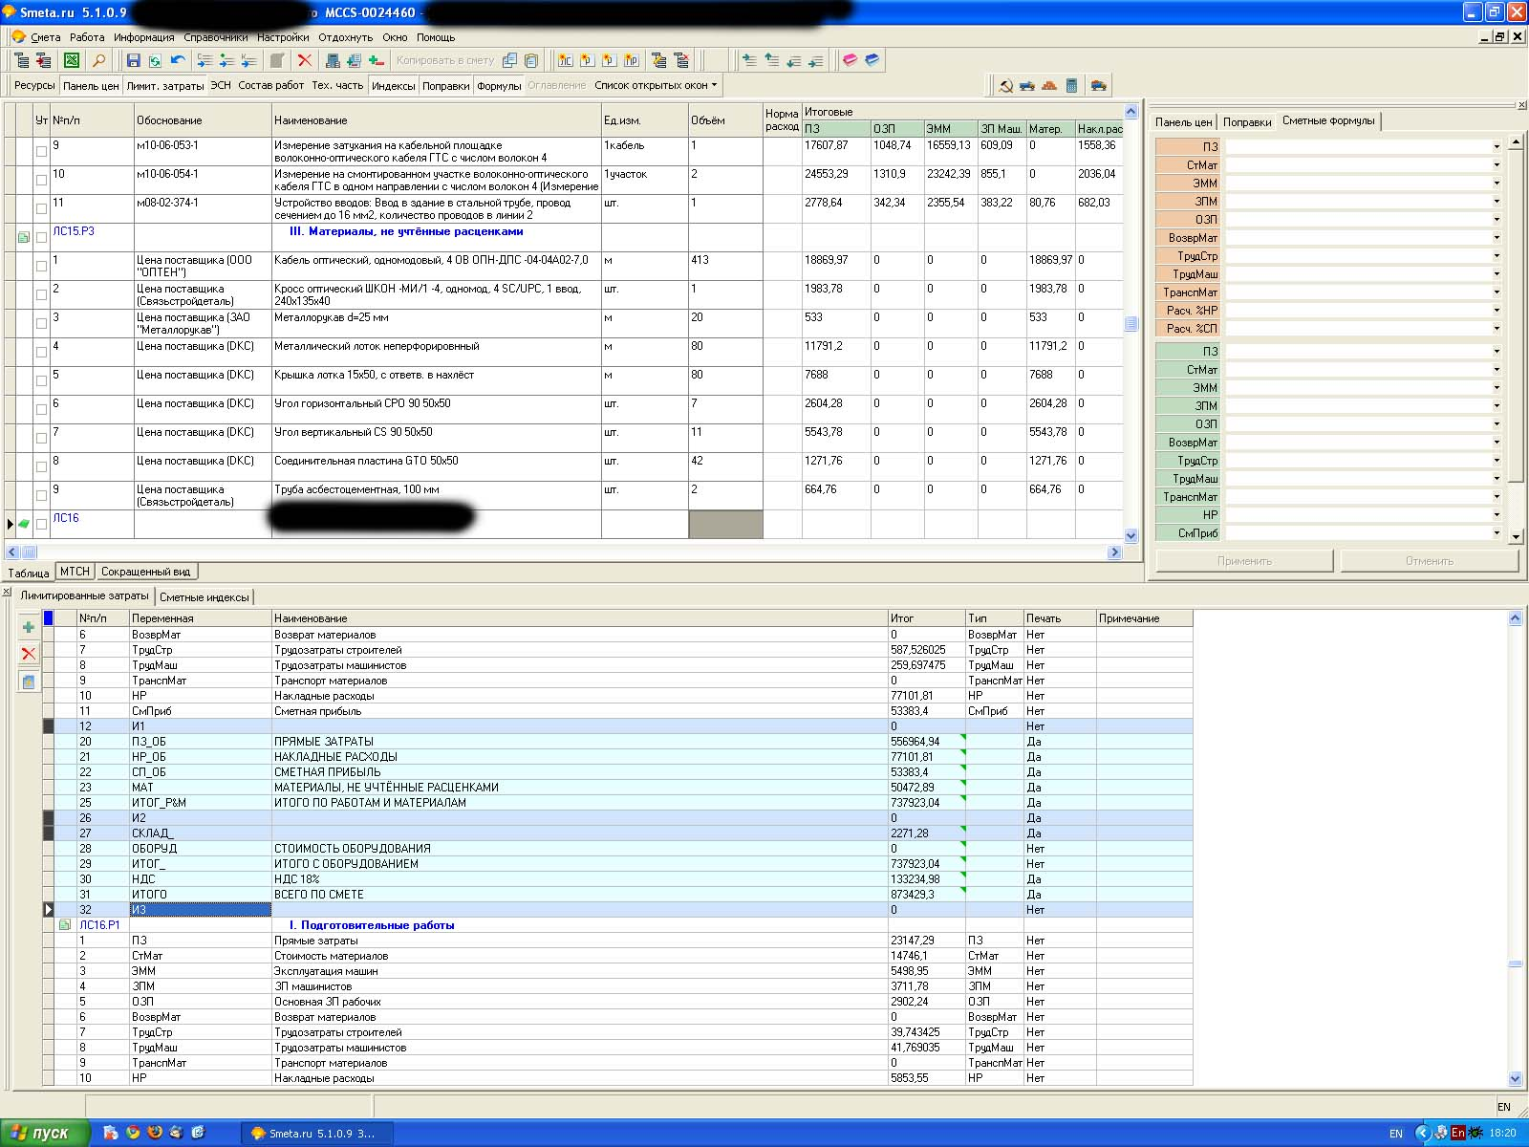Image resolution: width=1529 pixels, height=1147 pixels.
Task: Click the building icon in toolbar
Action: click(333, 60)
